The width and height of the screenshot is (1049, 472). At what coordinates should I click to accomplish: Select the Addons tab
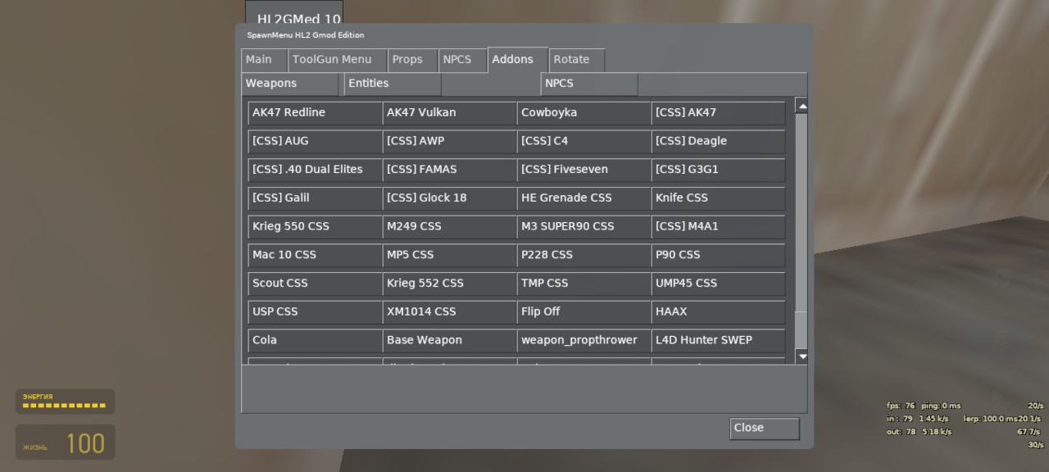point(518,59)
